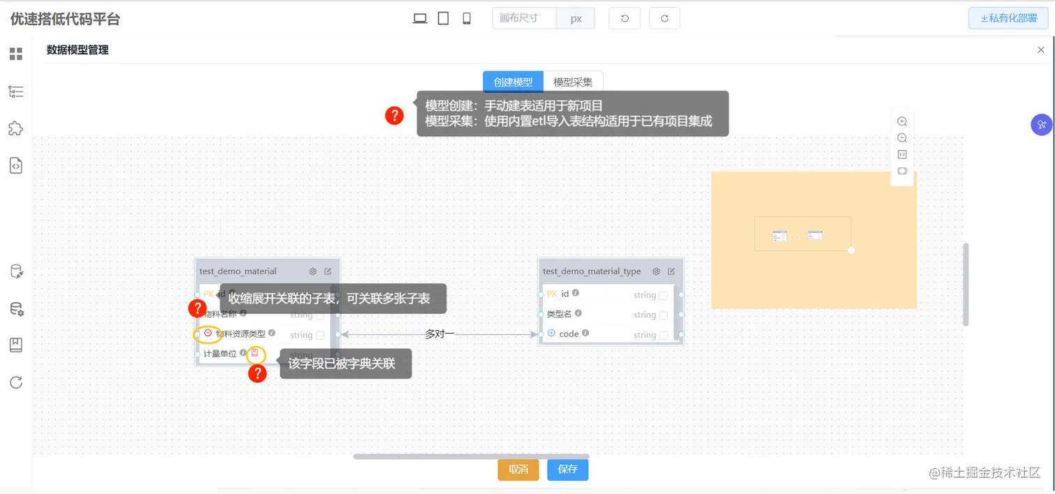Switch to the 模型采集 tab

(x=574, y=82)
